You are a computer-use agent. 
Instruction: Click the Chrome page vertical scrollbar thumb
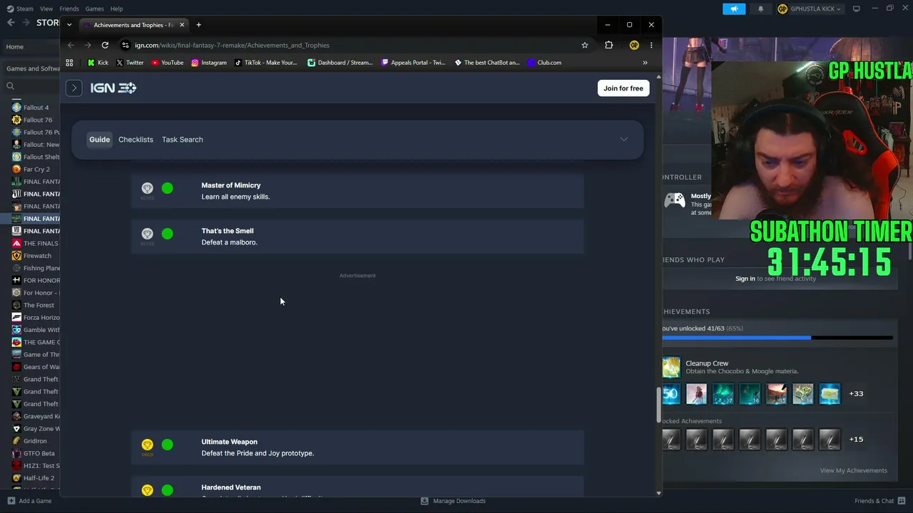[x=658, y=405]
